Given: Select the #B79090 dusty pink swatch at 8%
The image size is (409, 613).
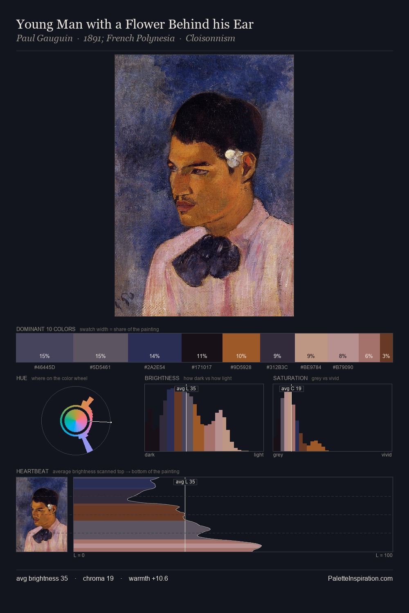Looking at the screenshot, I should point(343,348).
